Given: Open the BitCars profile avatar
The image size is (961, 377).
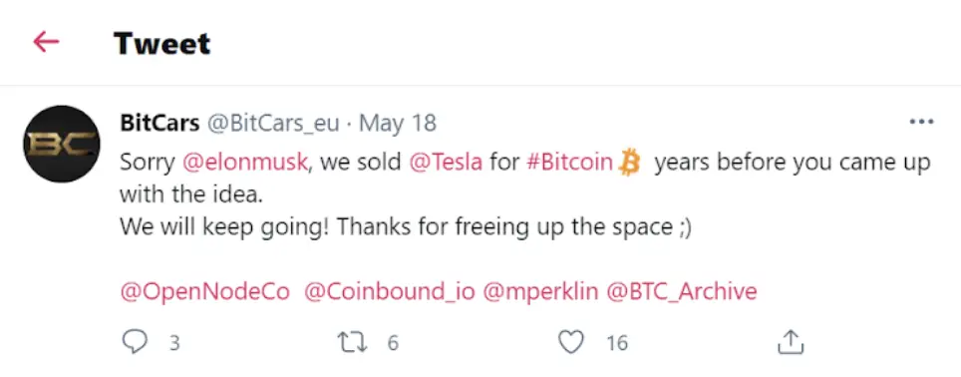Looking at the screenshot, I should (x=61, y=144).
